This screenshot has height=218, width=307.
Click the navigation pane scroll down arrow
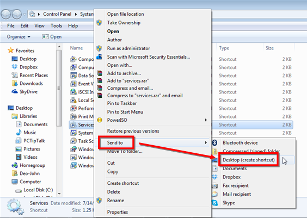coord(59,194)
